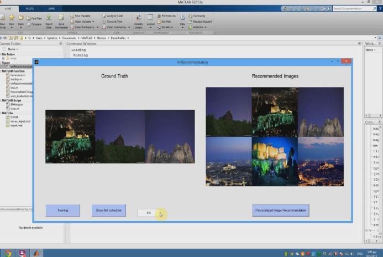Screen dimensions: 383x257
Task: Open the Open Variable dropdown
Action: pos(93,22)
